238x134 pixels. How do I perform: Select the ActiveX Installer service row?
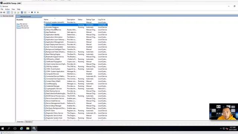[75, 22]
